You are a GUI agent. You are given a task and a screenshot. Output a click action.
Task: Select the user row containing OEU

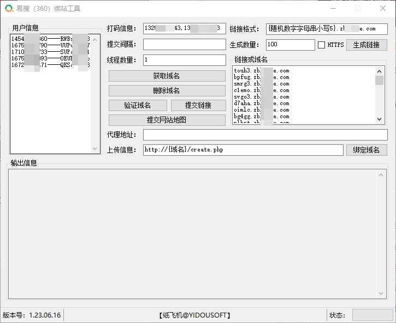(50, 58)
